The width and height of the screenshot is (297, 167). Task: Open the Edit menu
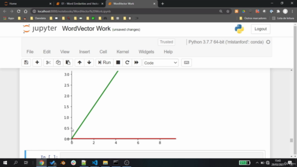coord(47,51)
